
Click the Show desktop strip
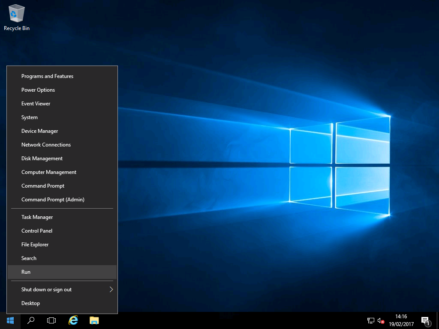(438, 320)
